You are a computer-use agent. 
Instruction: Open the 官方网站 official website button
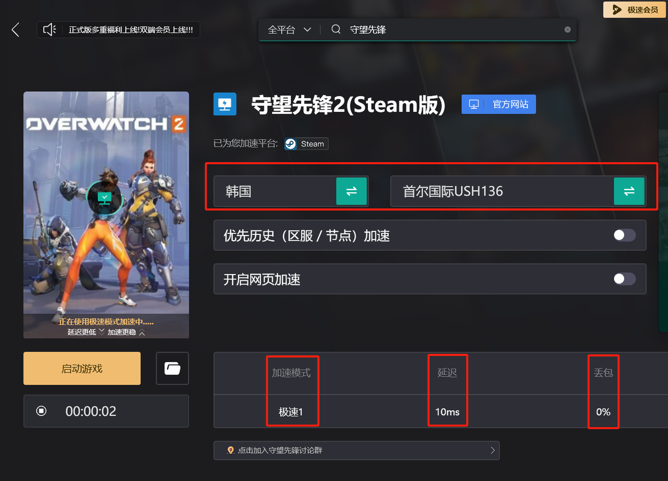(498, 104)
